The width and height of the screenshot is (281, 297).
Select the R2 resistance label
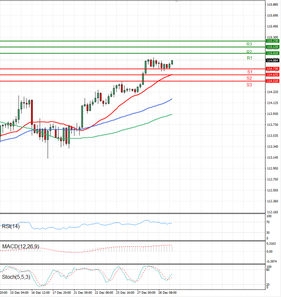250,52
